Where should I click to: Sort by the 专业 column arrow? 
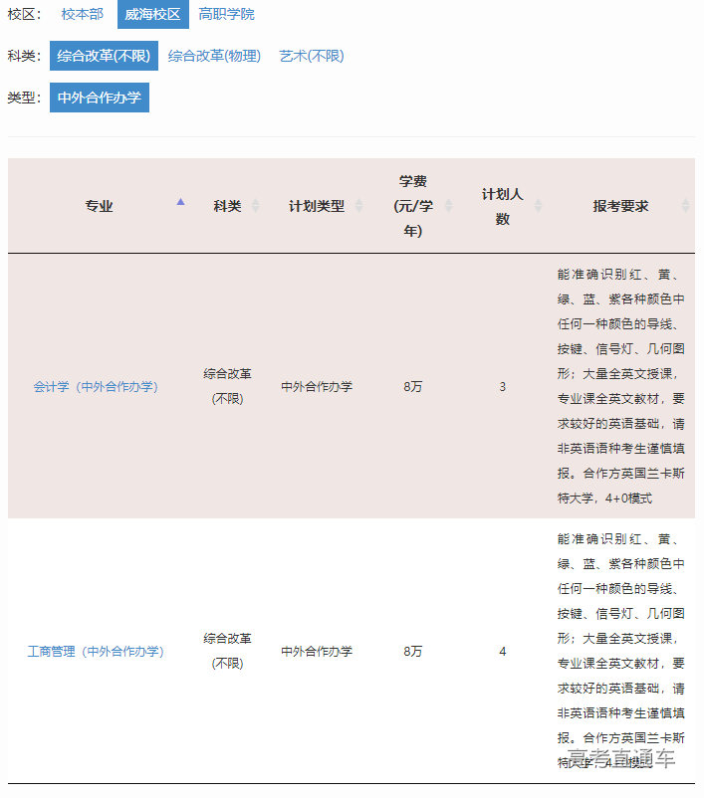[180, 203]
